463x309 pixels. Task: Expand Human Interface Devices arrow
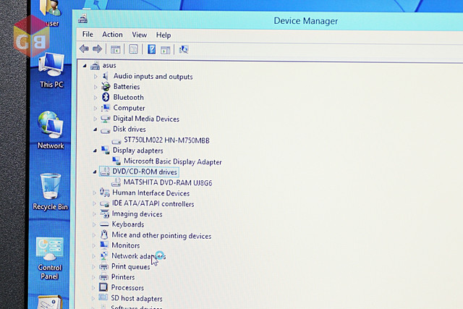pos(94,193)
